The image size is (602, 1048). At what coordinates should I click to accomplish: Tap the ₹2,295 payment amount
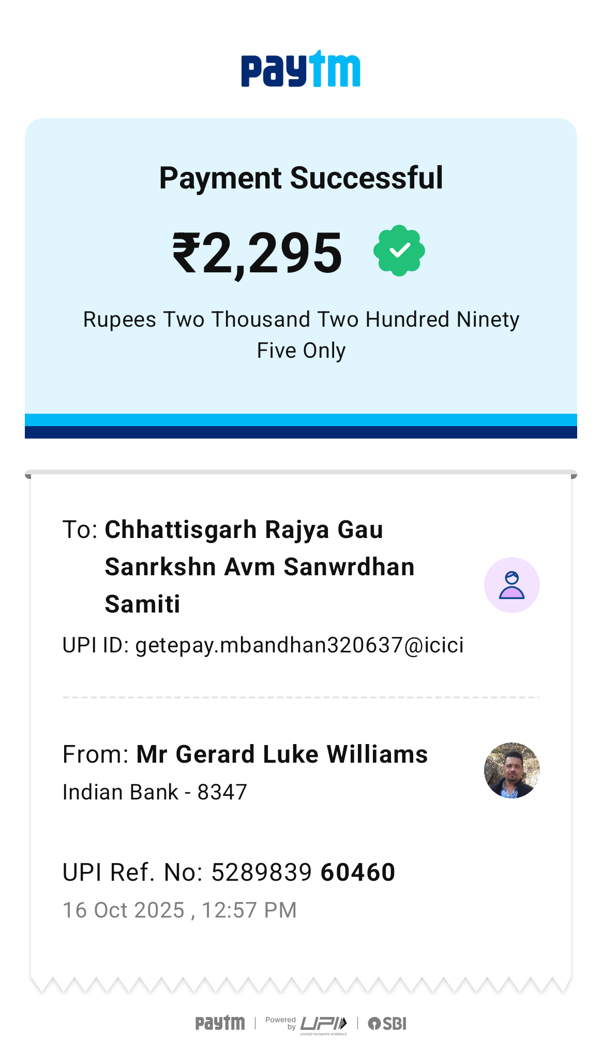(x=258, y=253)
